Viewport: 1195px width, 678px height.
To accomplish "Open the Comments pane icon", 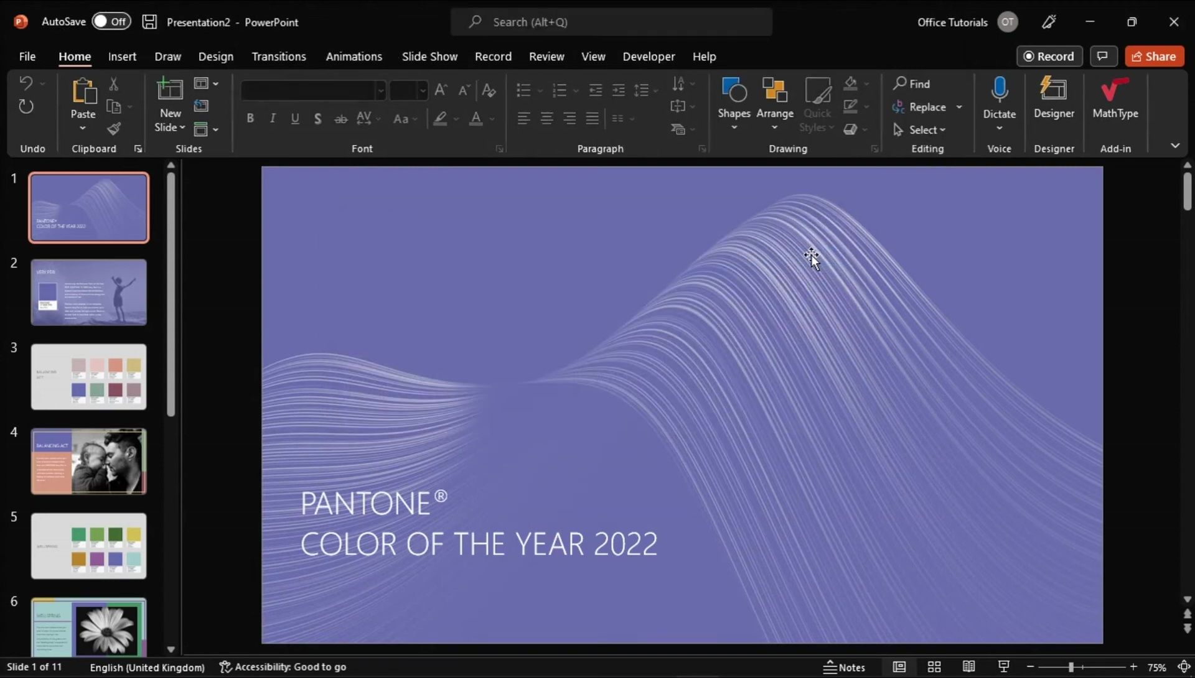I will click(x=1103, y=56).
